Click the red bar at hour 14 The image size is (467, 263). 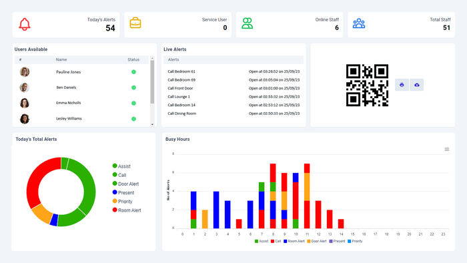pos(341,224)
